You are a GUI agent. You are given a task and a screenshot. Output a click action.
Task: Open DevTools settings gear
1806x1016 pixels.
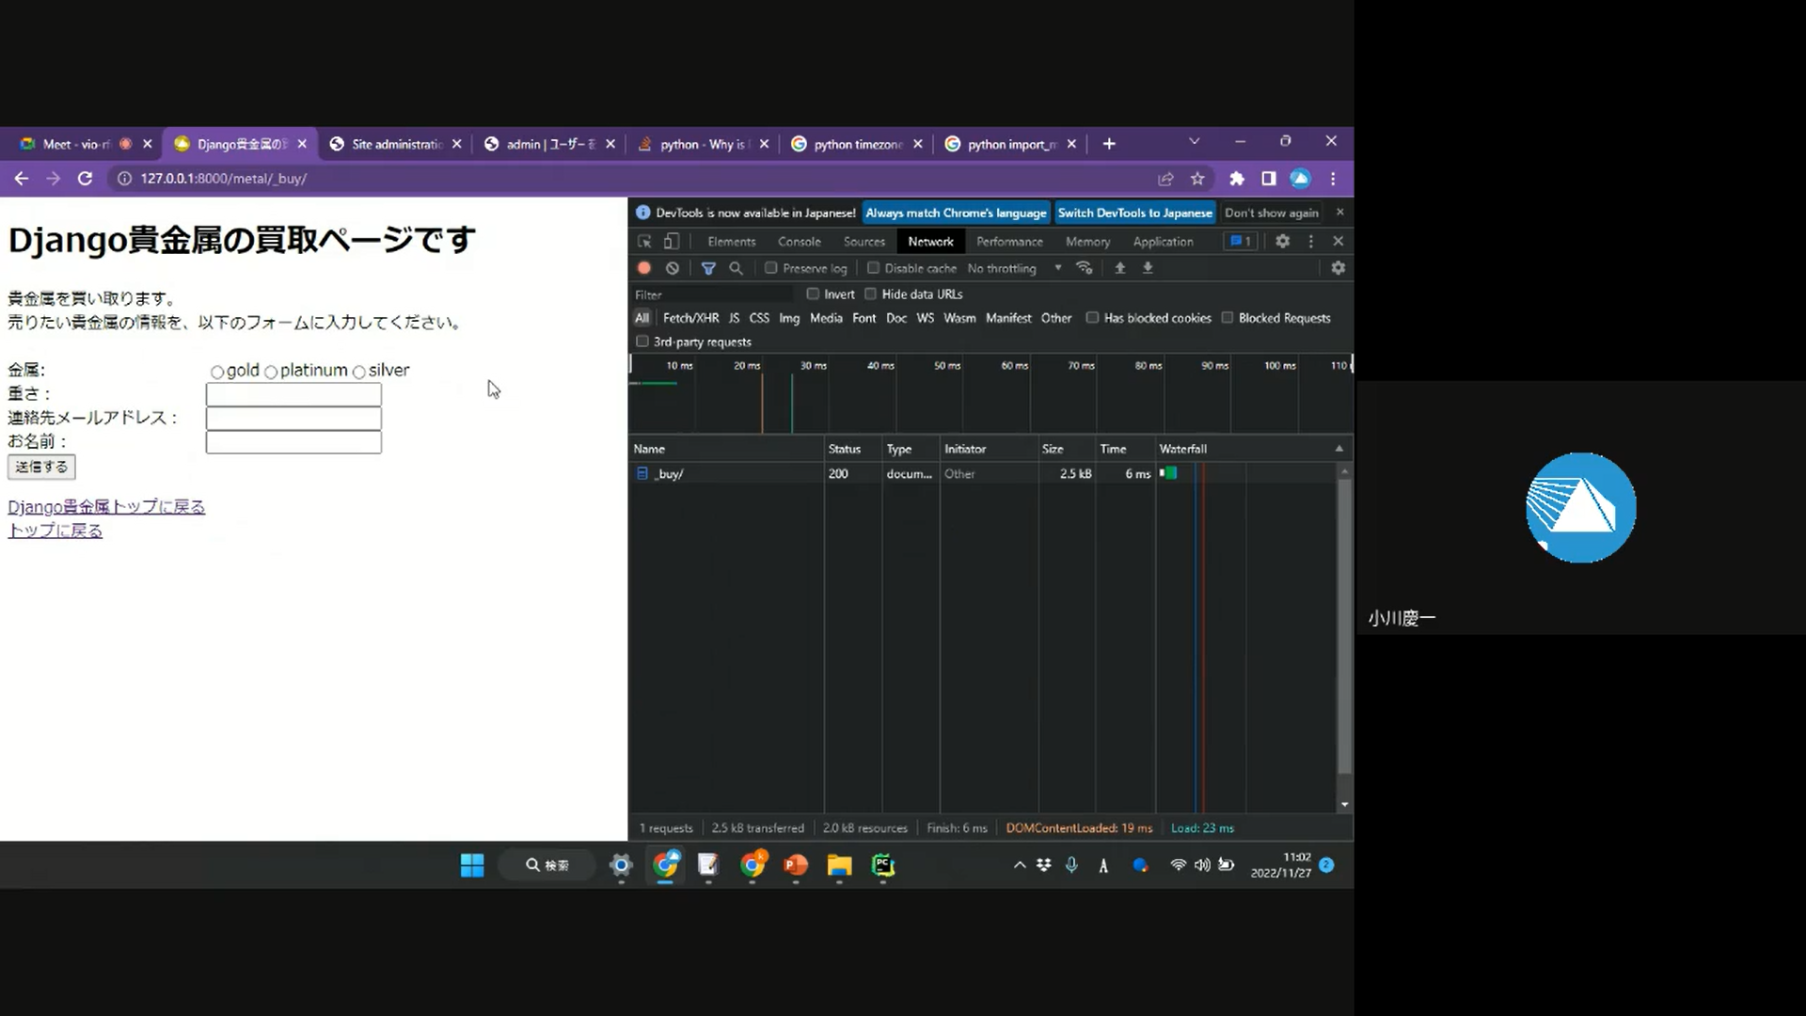tap(1282, 242)
